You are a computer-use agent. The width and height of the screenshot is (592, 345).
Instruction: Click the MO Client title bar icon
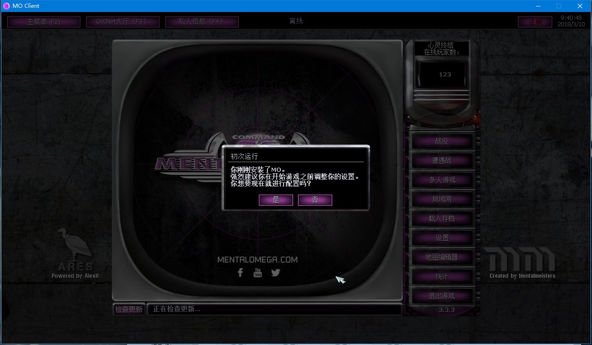6,6
